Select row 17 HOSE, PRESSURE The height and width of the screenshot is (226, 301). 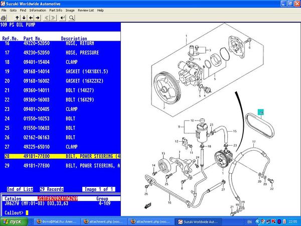click(x=60, y=53)
